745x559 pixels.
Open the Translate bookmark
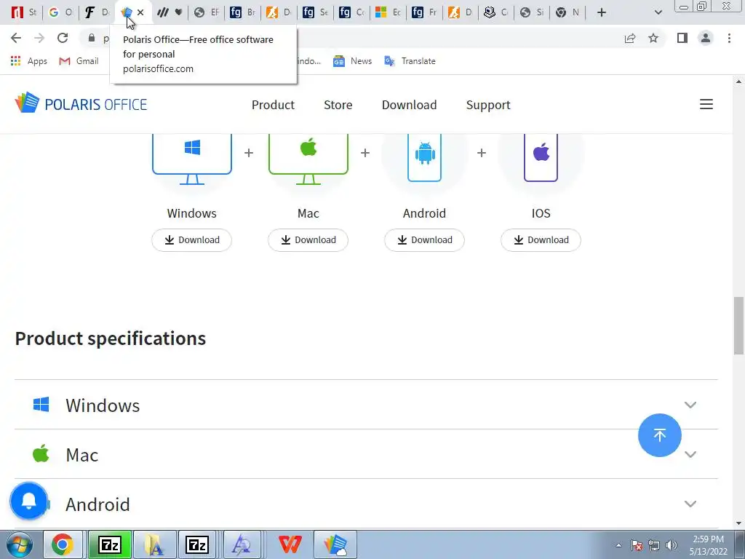click(410, 61)
